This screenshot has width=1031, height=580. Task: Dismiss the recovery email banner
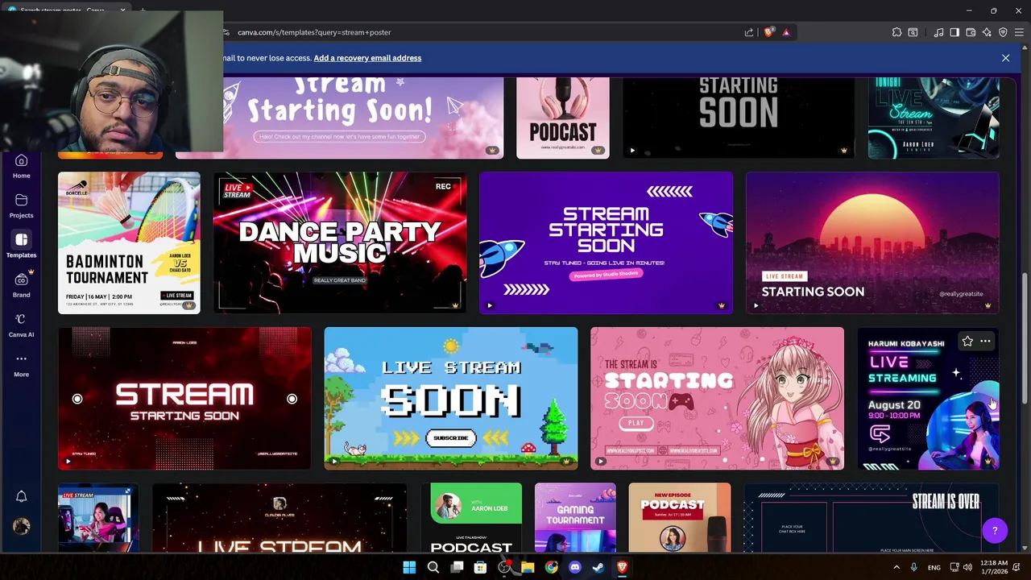(x=1005, y=58)
